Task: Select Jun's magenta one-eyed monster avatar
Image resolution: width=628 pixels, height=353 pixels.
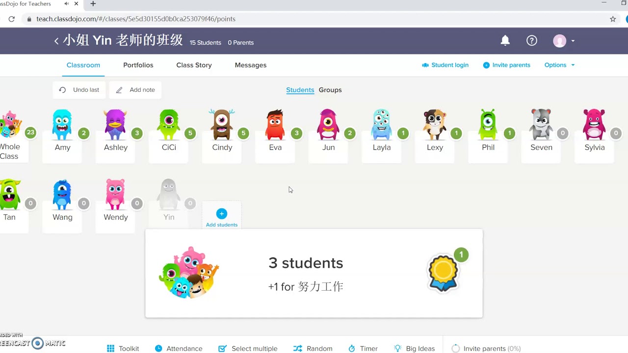Action: click(x=328, y=125)
